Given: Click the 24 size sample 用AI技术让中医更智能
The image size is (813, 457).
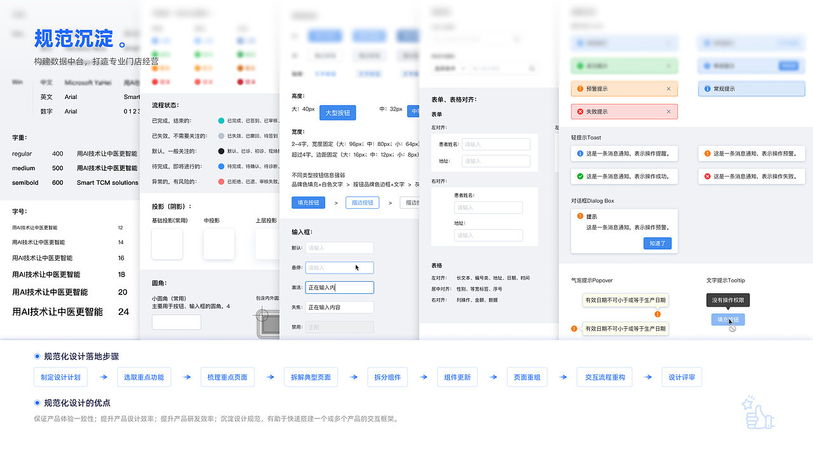Looking at the screenshot, I should pos(58,312).
